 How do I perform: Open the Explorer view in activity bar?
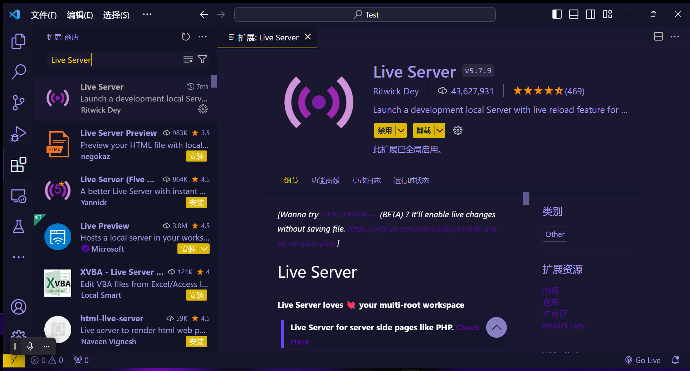(x=18, y=41)
